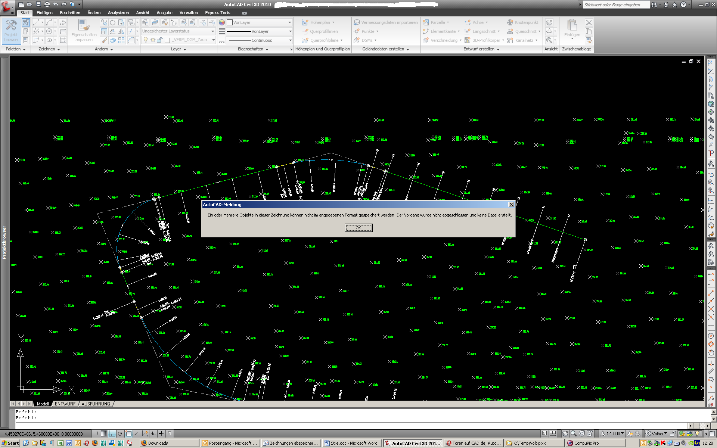
Task: Click Eigenschaften anpassen (match properties) icon
Action: coord(84,31)
